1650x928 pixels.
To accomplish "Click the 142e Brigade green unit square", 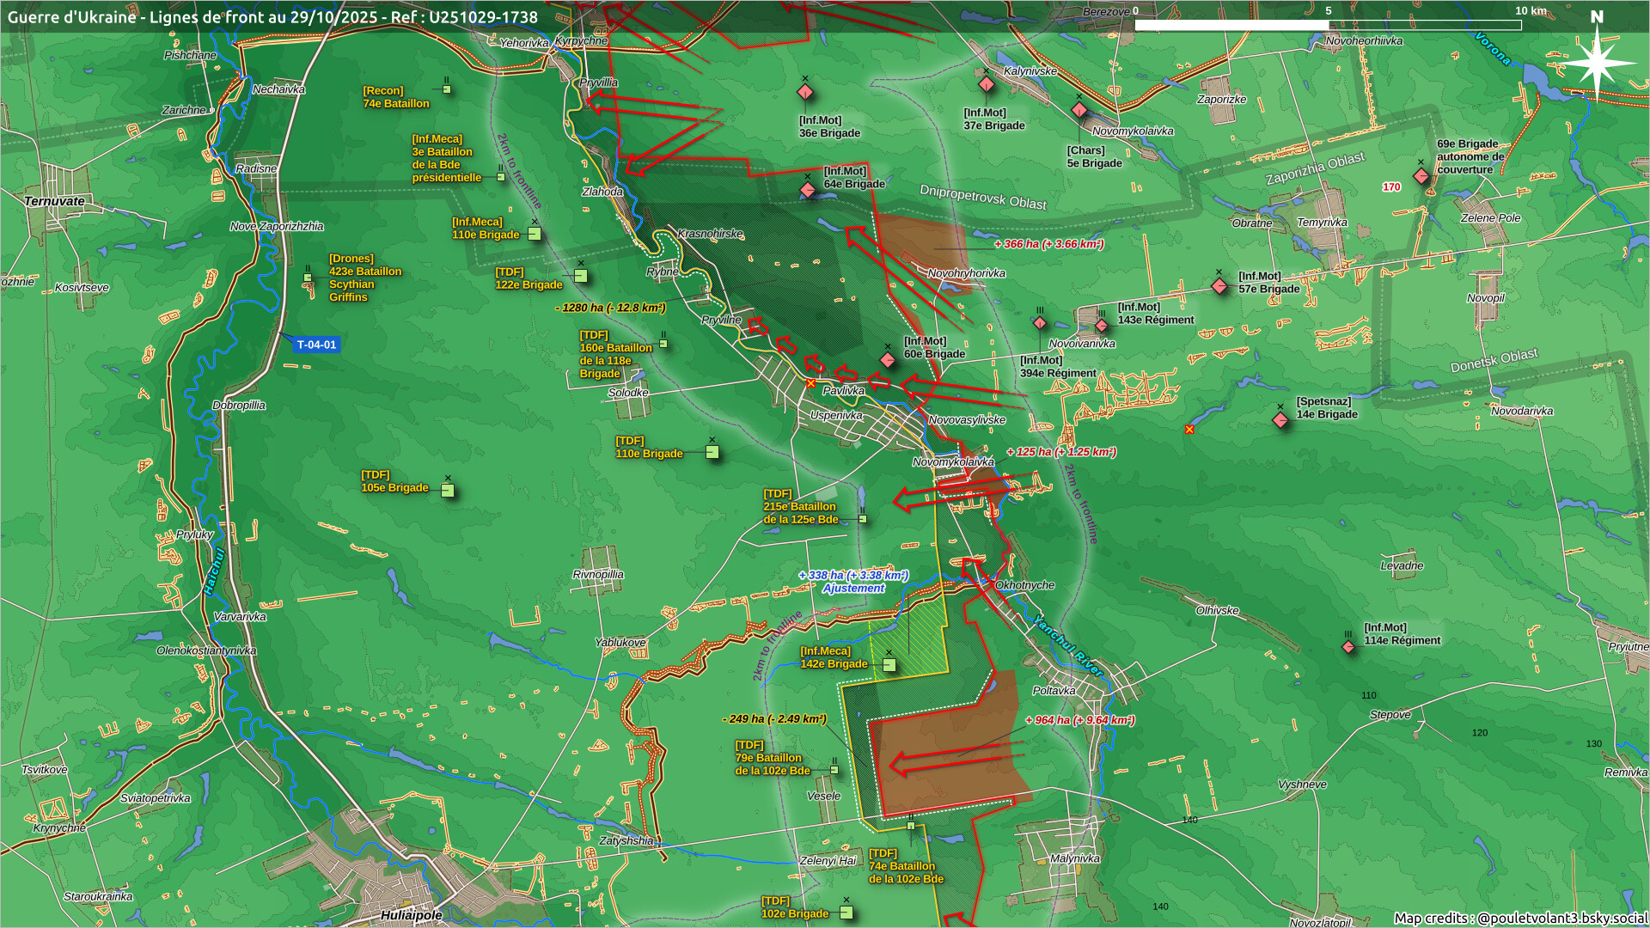I will 889,665.
